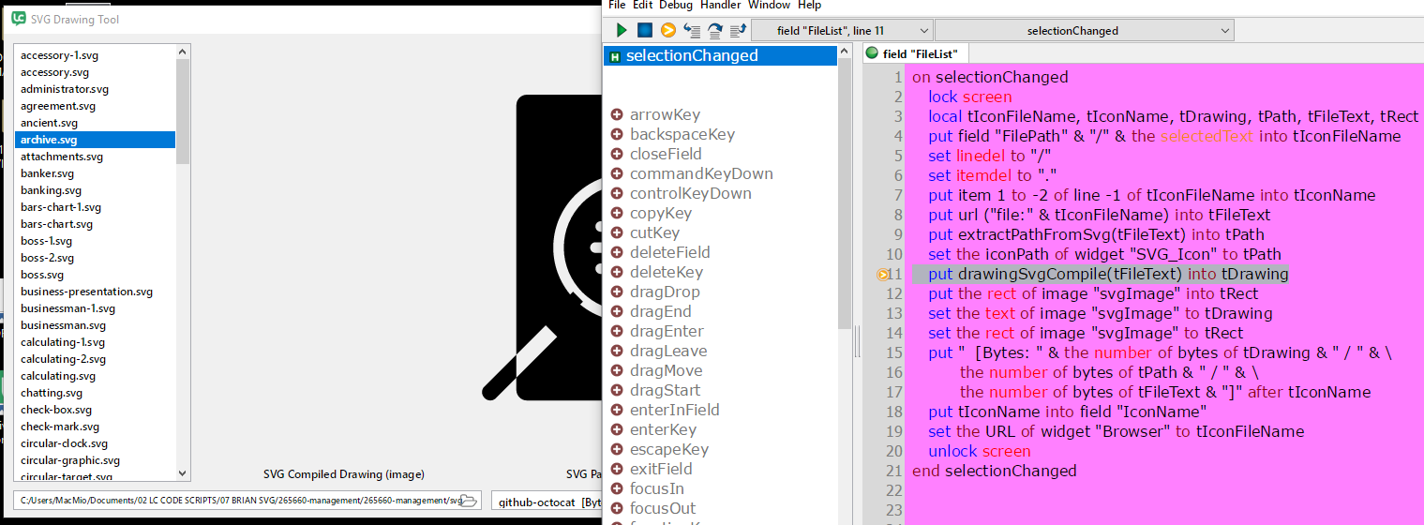Click the orange Continue debugging icon
Viewport: 1424px width, 525px height.
pos(668,31)
